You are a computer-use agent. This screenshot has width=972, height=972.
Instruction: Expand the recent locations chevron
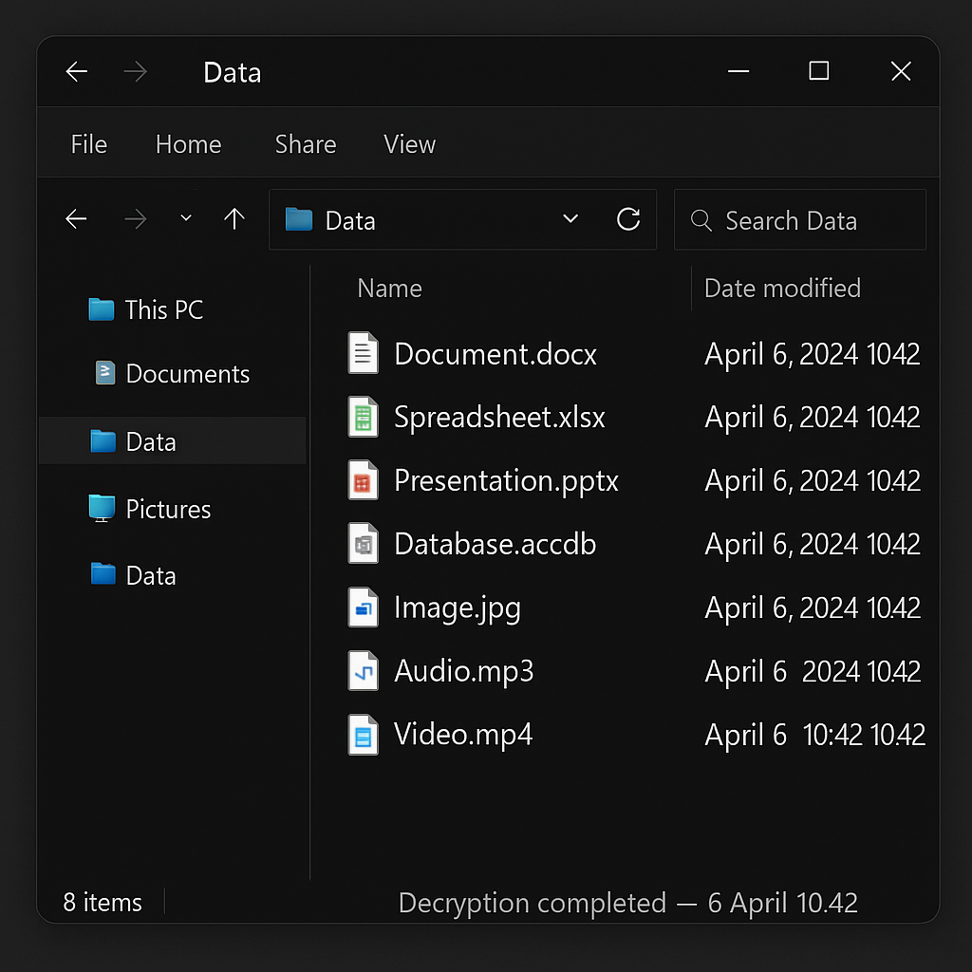coord(186,219)
